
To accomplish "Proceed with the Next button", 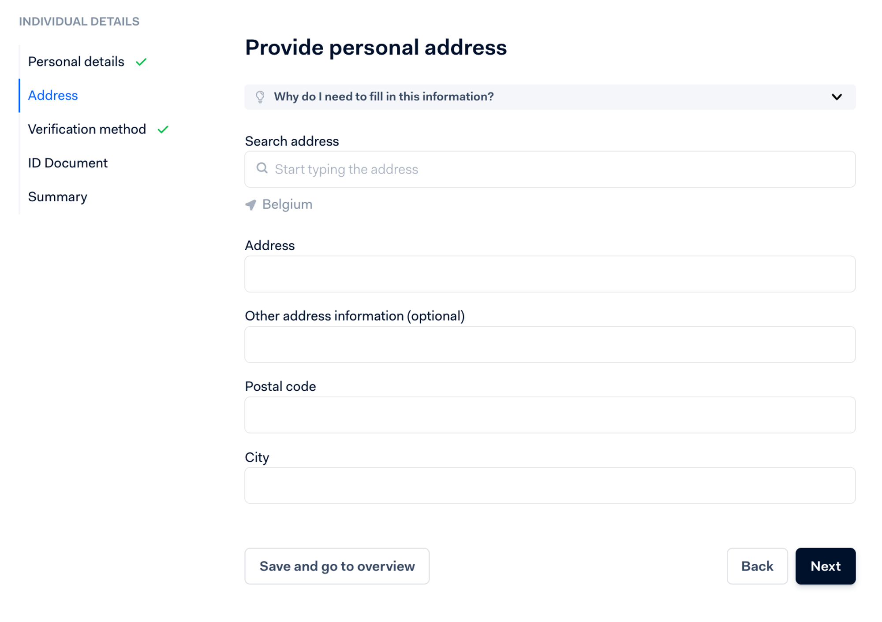I will (x=825, y=566).
